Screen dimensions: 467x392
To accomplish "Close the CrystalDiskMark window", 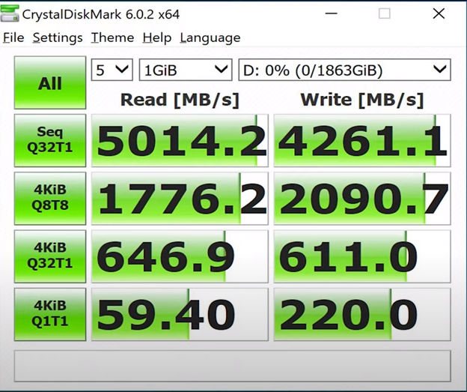I will pos(439,13).
